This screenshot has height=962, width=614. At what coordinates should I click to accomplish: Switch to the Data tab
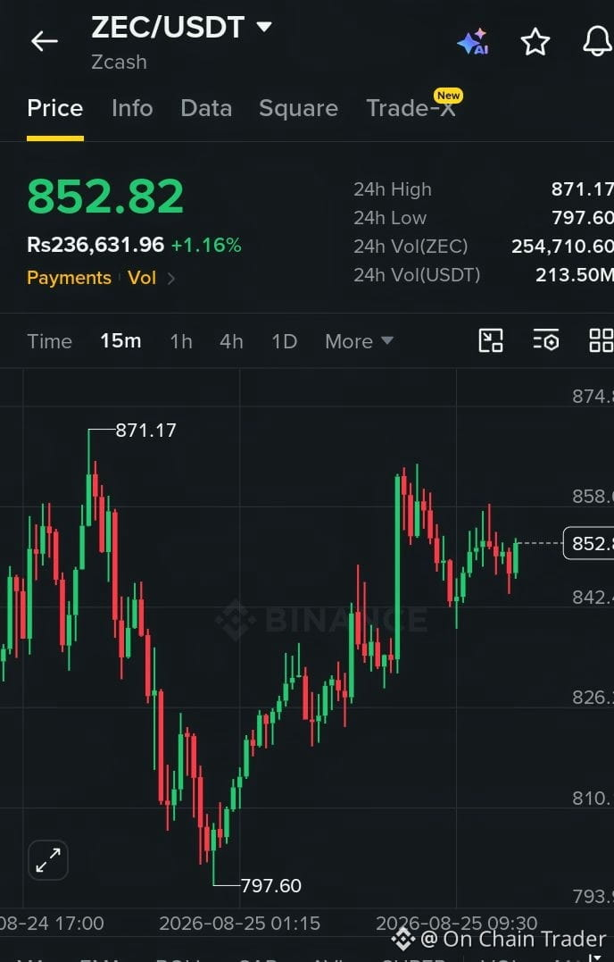tap(206, 109)
